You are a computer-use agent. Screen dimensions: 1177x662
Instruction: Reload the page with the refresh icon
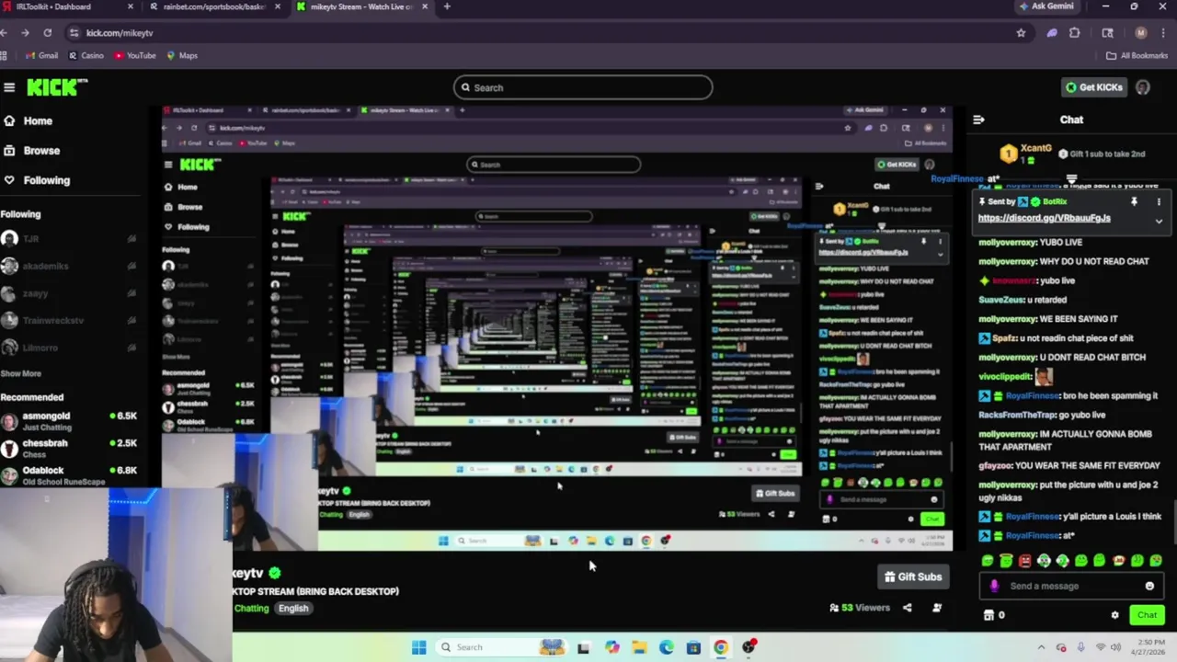click(x=48, y=33)
